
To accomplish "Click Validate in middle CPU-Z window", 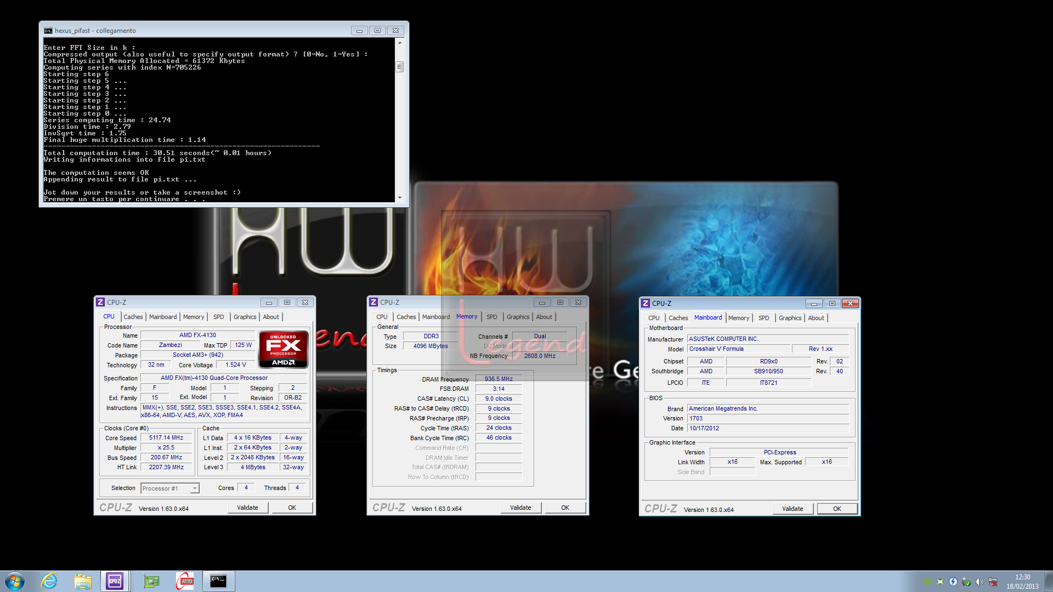I will (x=520, y=508).
